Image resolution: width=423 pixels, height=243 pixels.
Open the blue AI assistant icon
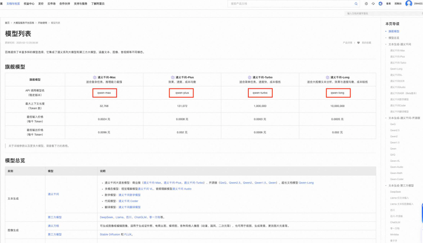[x=380, y=4]
